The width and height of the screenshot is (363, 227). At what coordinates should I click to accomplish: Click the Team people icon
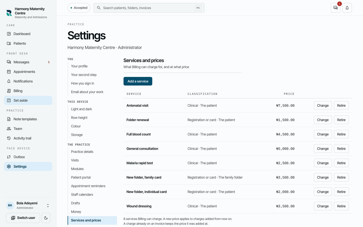point(9,129)
